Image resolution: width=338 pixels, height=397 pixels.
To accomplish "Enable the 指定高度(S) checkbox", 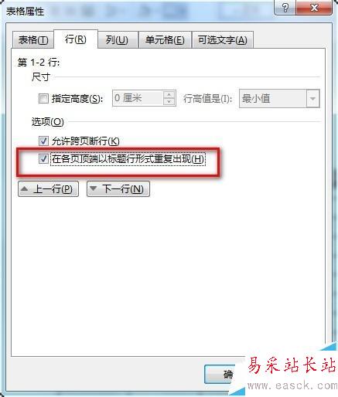I will click(43, 98).
